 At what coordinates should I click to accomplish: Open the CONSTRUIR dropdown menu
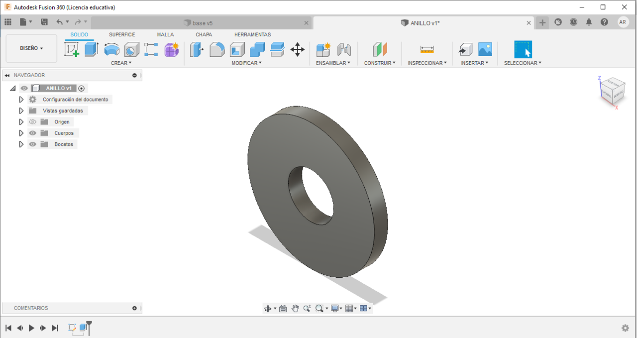pyautogui.click(x=380, y=63)
